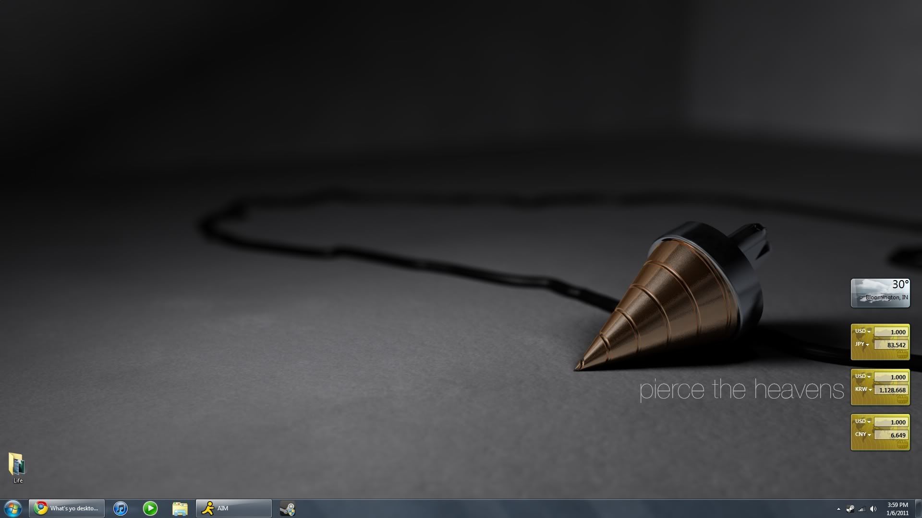Open the CNY currency dropdown

click(863, 435)
